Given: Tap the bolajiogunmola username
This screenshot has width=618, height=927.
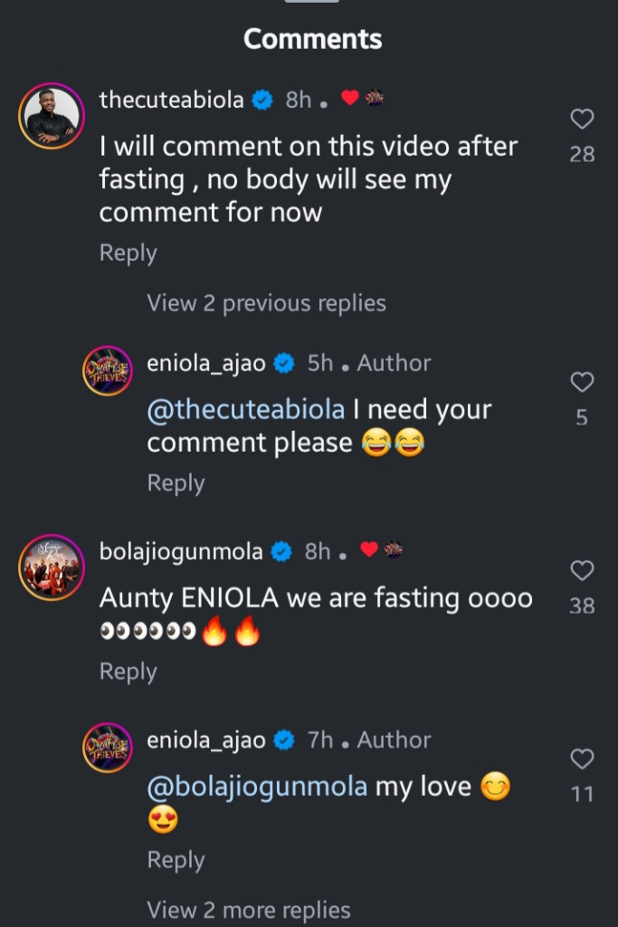Looking at the screenshot, I should 181,550.
